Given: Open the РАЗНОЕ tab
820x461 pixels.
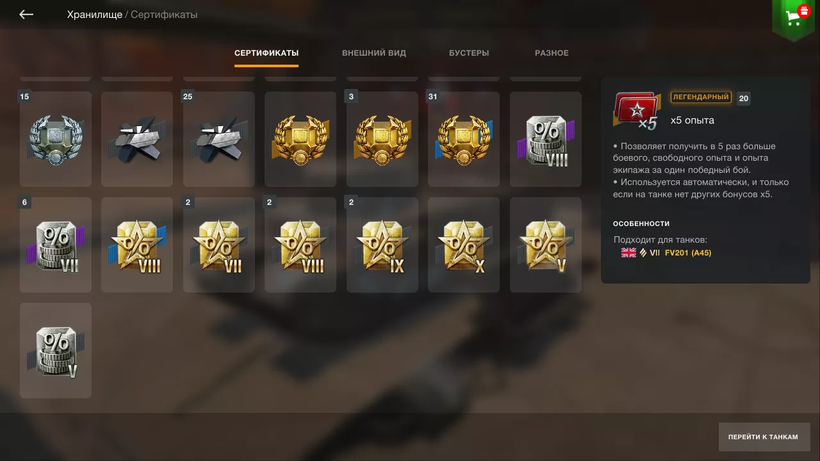Looking at the screenshot, I should click(552, 53).
